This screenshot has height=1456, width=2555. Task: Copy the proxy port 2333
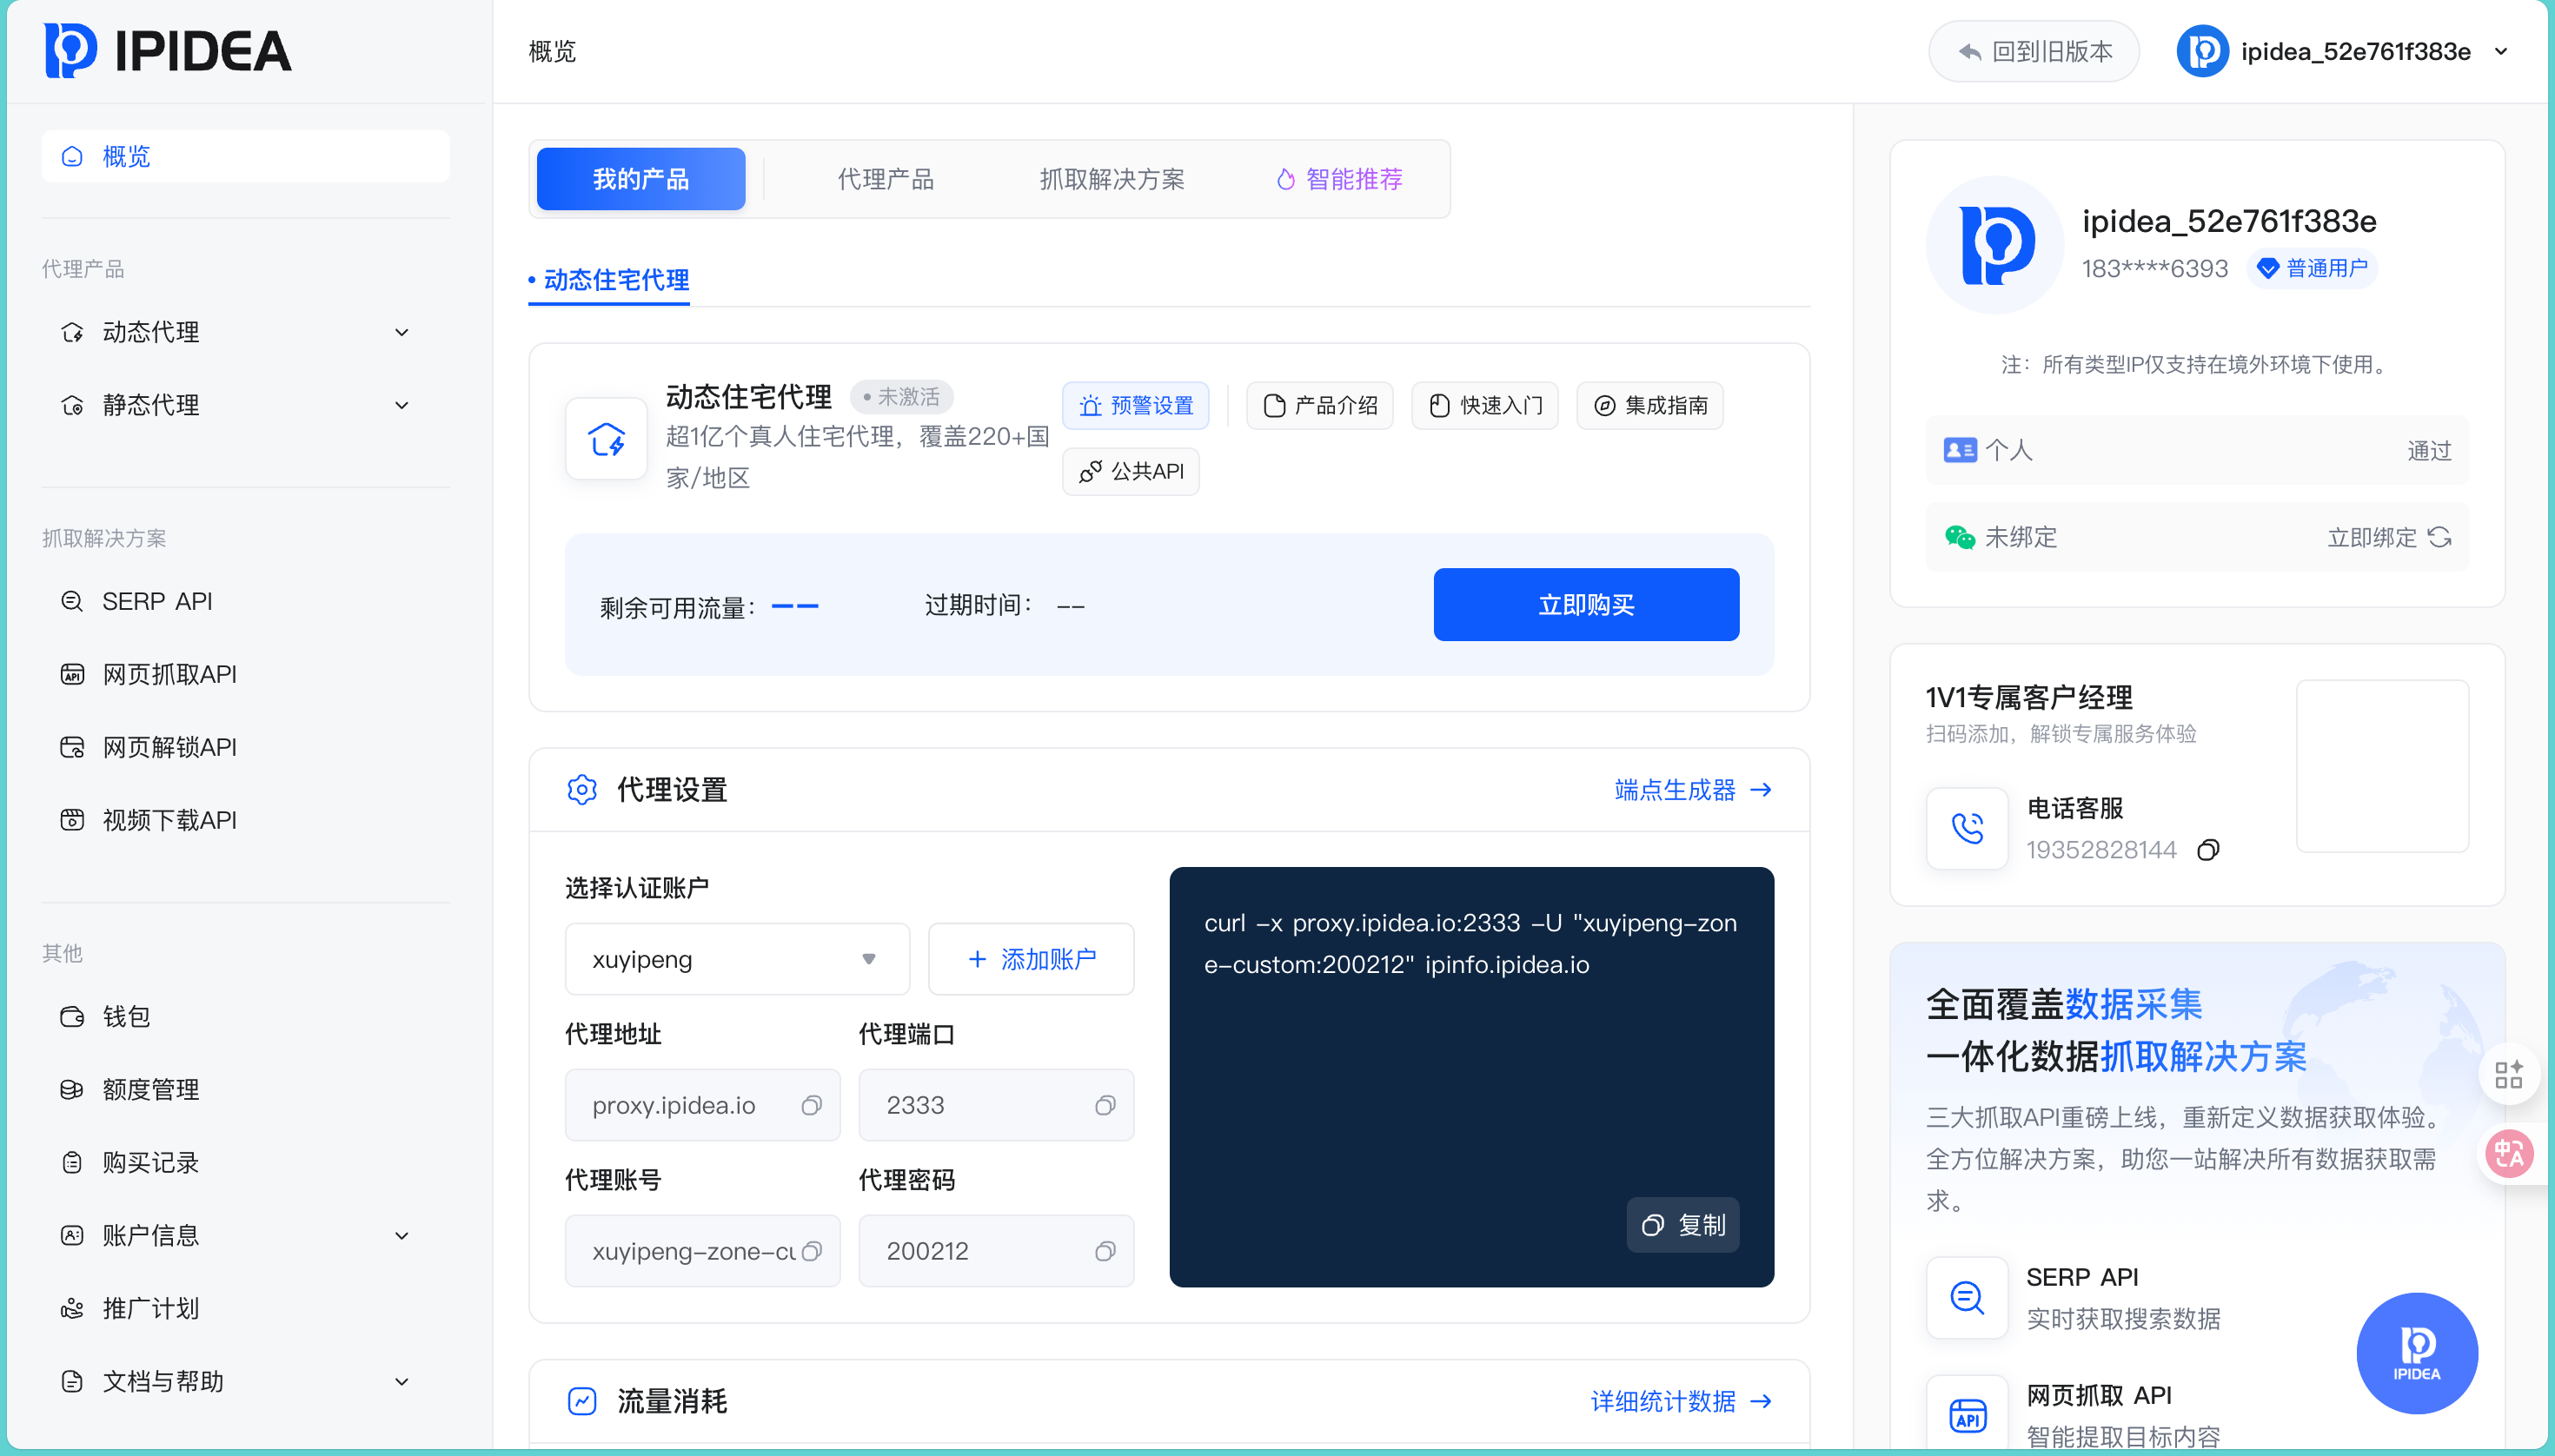(x=1105, y=1105)
